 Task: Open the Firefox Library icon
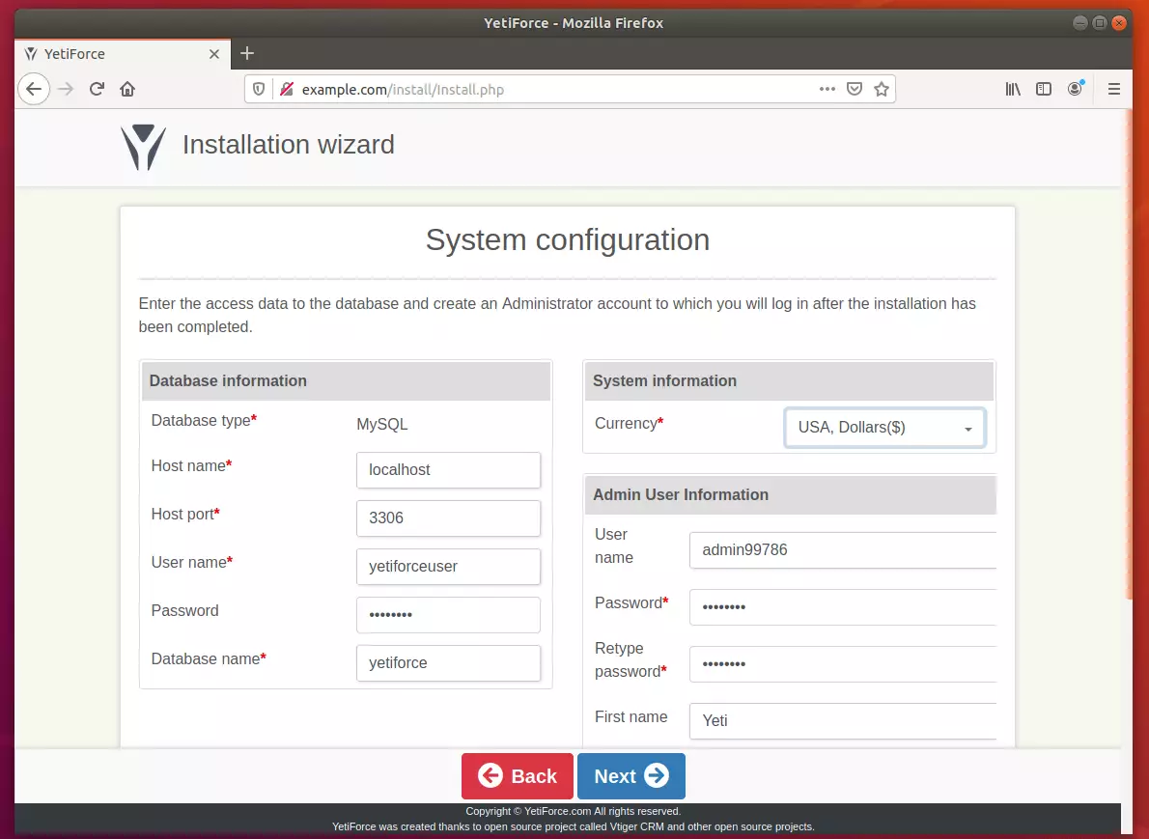pyautogui.click(x=1013, y=90)
